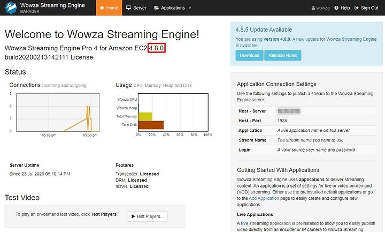Open the Server tab

(136, 8)
